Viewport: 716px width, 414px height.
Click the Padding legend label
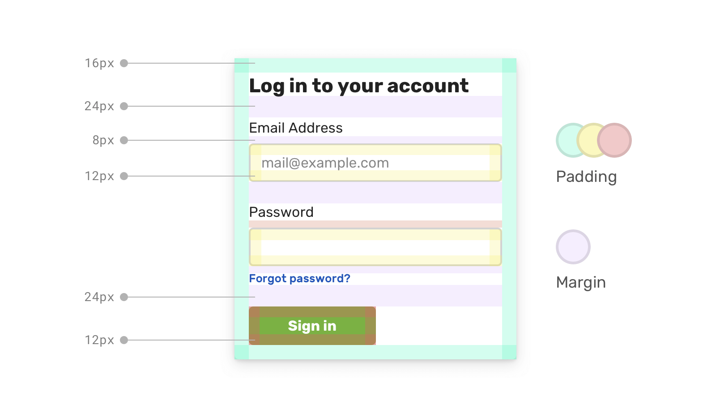pos(586,177)
